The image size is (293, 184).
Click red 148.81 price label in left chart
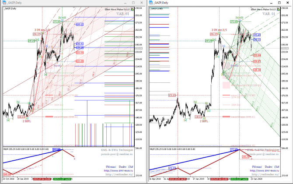(x=21, y=117)
